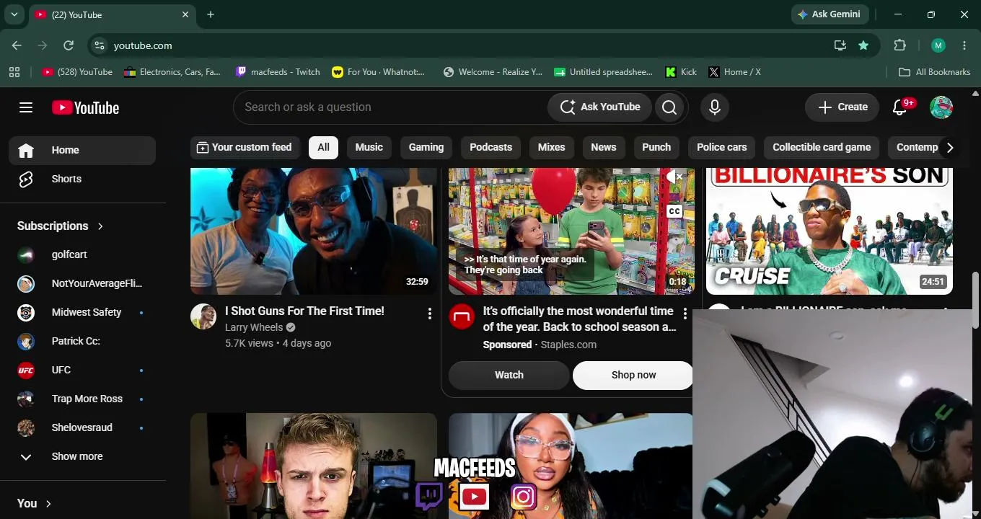
Task: Open the All Bookmarks folder
Action: click(935, 72)
